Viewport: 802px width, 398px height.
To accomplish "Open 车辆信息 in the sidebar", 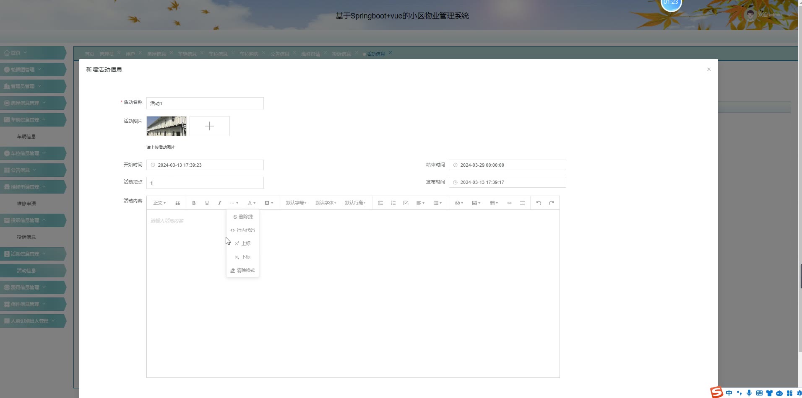I will (26, 137).
